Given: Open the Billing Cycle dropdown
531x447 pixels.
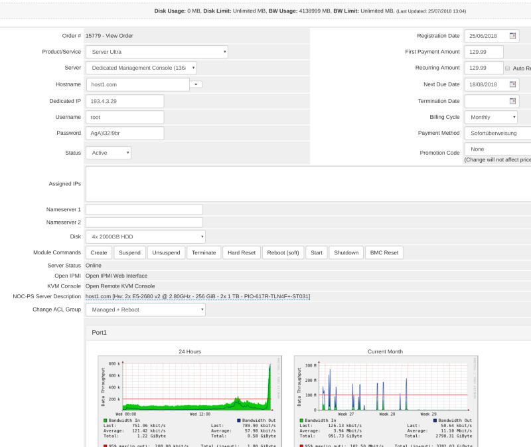Looking at the screenshot, I should pos(490,117).
